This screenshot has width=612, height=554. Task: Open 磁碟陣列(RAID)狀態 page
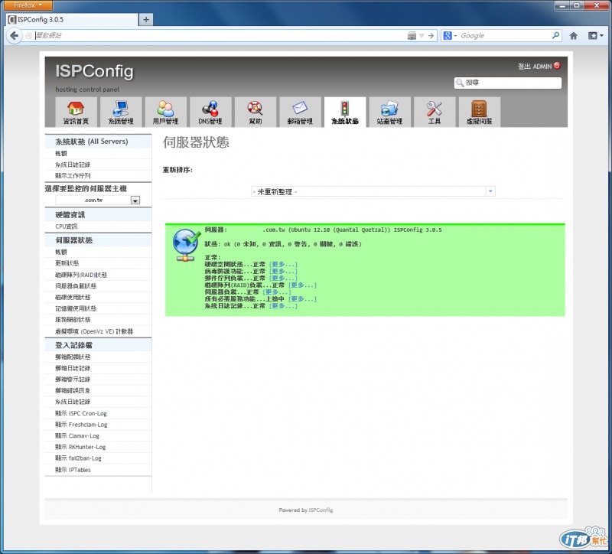[x=81, y=275]
